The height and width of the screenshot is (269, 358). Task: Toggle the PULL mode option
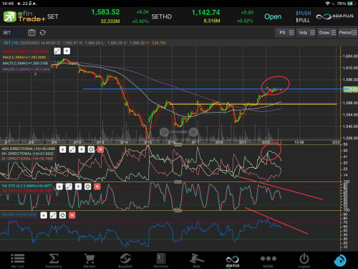coord(303,20)
